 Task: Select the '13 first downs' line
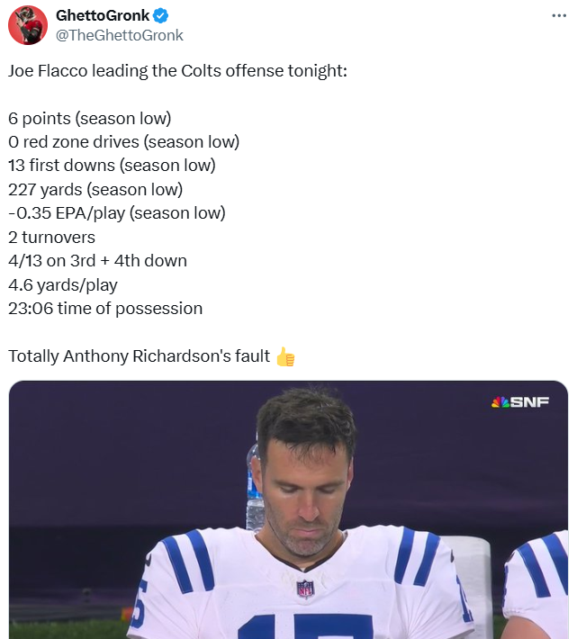click(x=112, y=166)
